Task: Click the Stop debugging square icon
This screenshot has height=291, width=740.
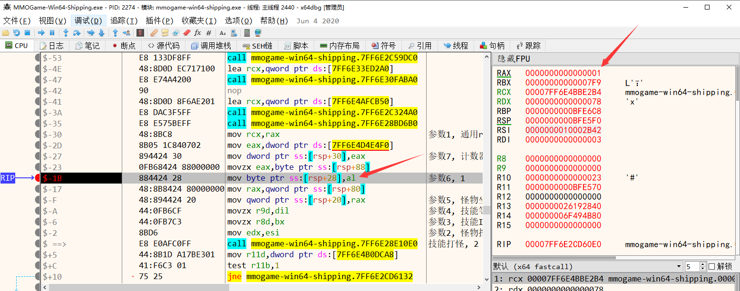Action: [28, 33]
